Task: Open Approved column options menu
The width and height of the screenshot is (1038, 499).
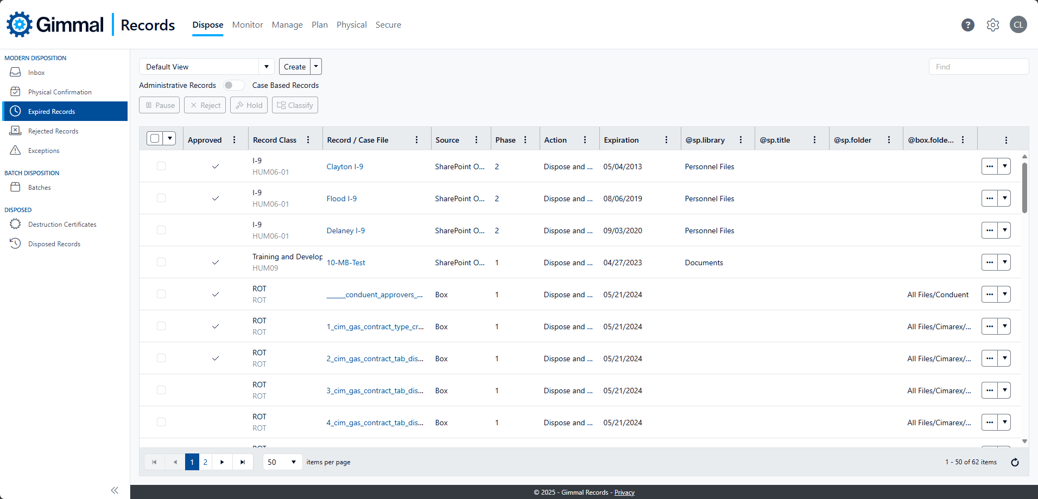Action: point(235,140)
